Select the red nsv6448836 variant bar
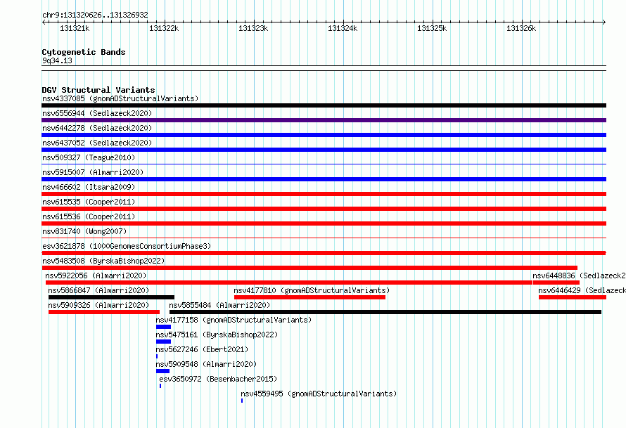The image size is (626, 428). coord(556,283)
